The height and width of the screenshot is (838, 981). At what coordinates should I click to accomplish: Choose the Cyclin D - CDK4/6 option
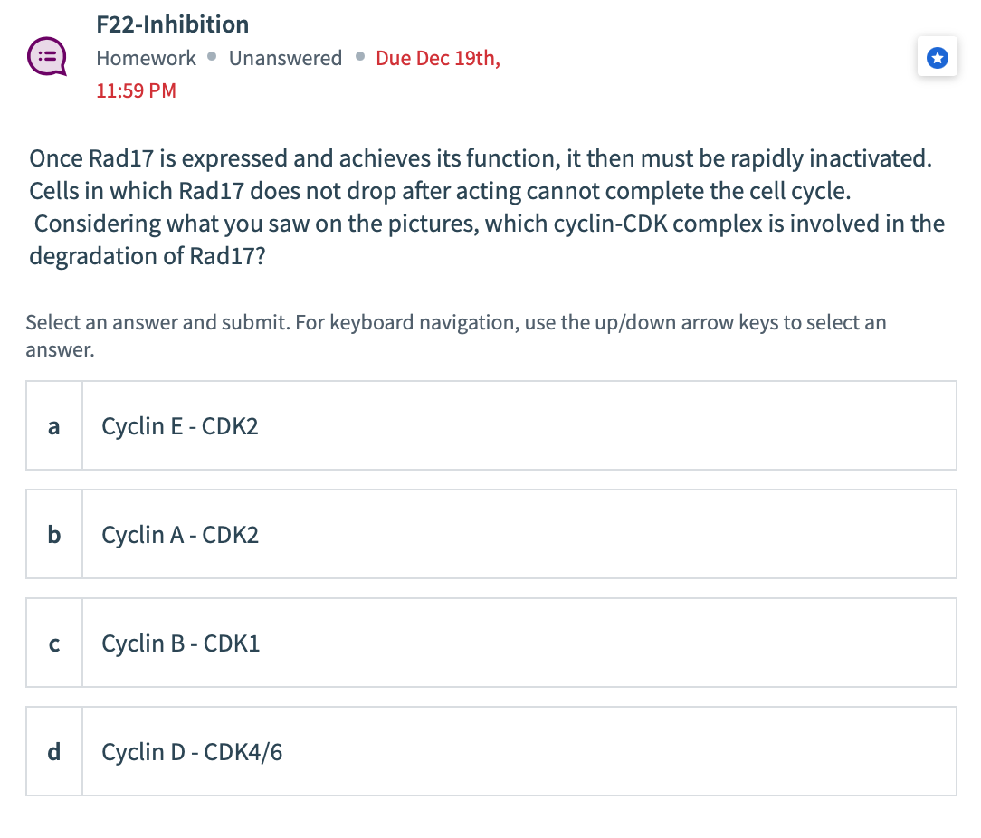[x=491, y=752]
